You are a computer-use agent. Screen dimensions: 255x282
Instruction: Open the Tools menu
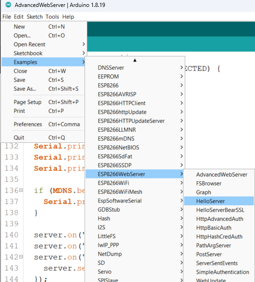click(x=52, y=17)
